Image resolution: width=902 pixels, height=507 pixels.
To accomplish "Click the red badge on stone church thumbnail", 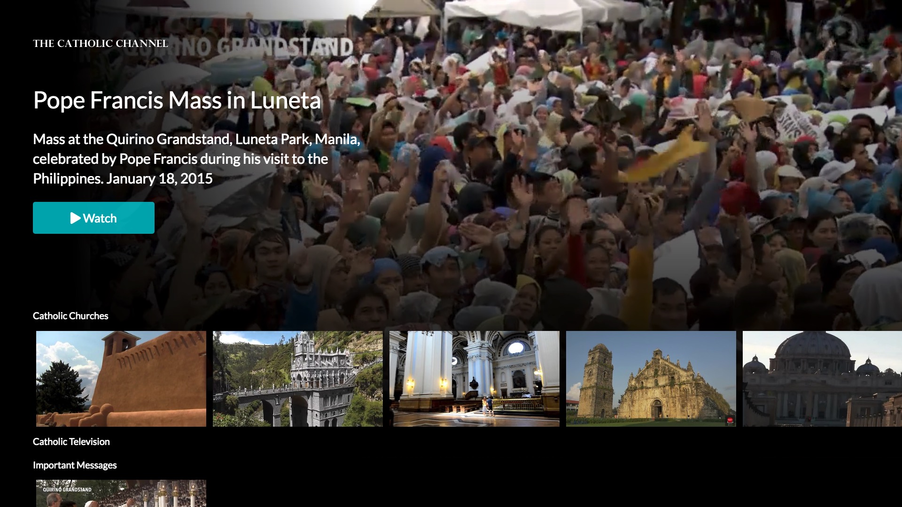I will click(730, 420).
